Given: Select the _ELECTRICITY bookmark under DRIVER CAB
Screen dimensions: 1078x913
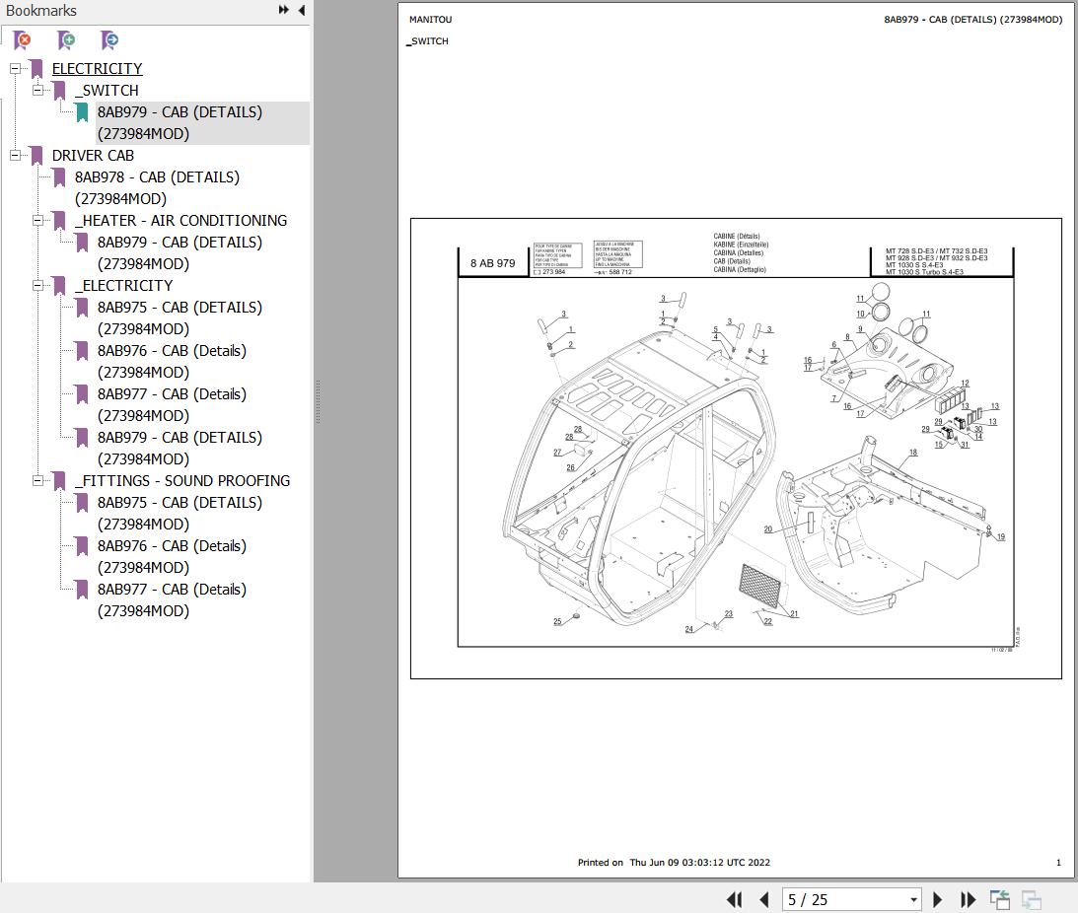Looking at the screenshot, I should (123, 285).
